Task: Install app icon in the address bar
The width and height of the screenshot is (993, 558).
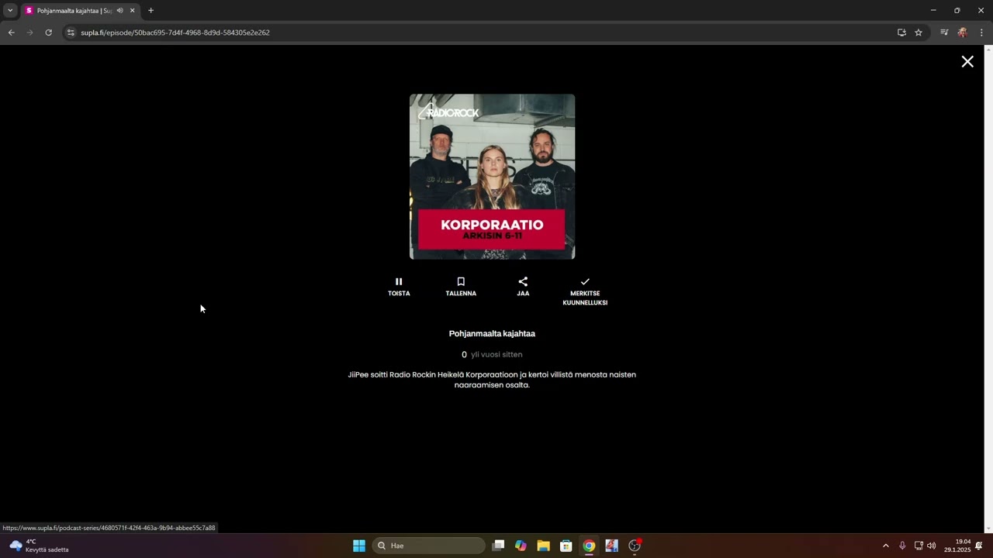Action: coord(901,33)
